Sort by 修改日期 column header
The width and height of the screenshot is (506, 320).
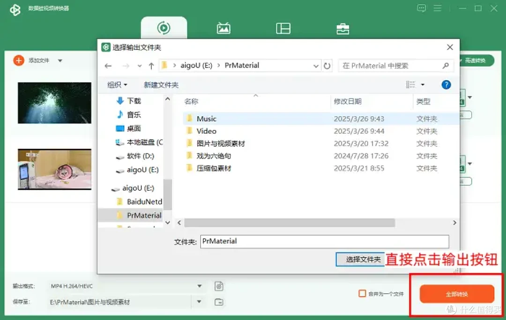pos(348,102)
